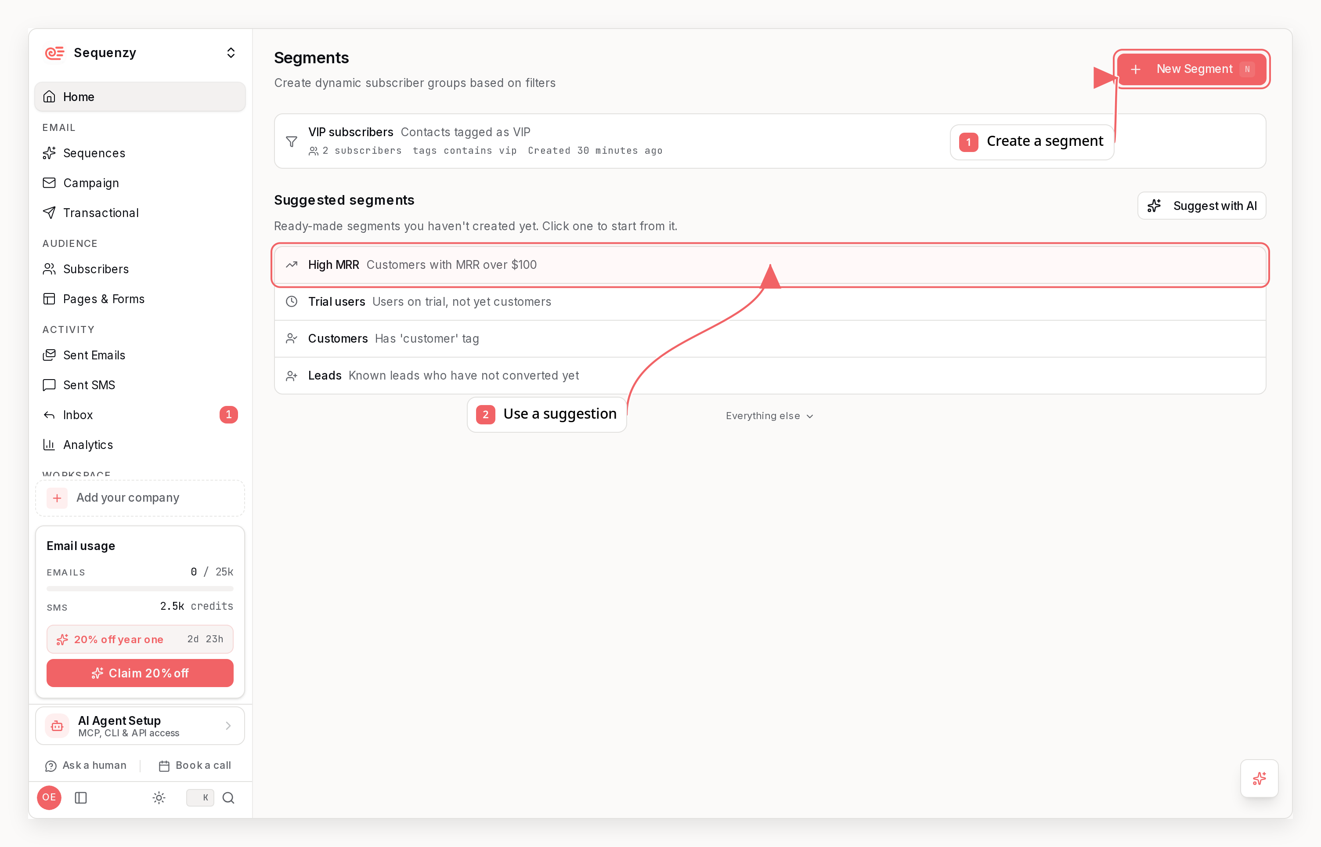Screen dimensions: 1321x847
Task: Click the 20% off year one offer banner
Action: click(140, 639)
